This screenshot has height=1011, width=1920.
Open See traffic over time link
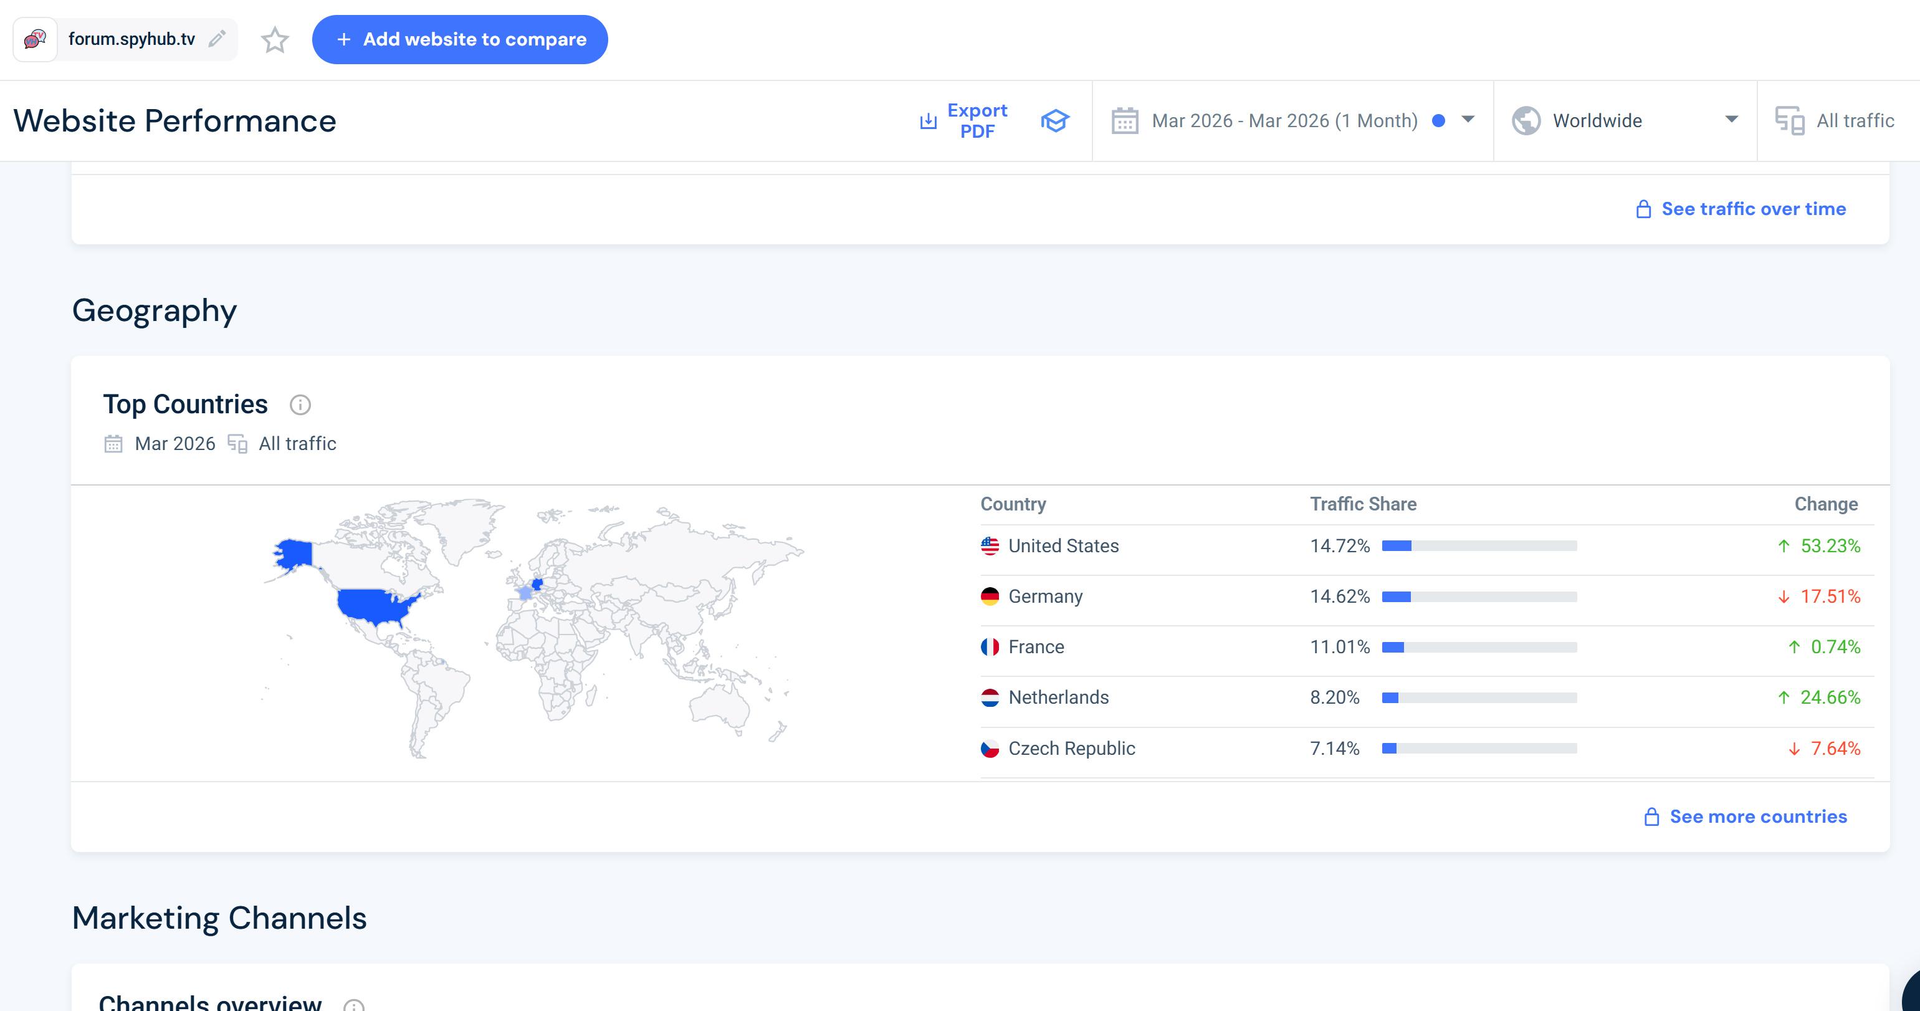coord(1753,209)
